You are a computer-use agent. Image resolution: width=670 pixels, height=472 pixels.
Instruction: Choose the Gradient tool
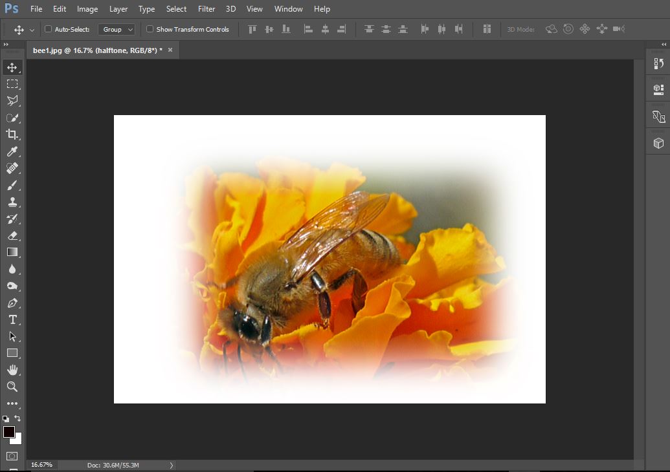pos(12,252)
